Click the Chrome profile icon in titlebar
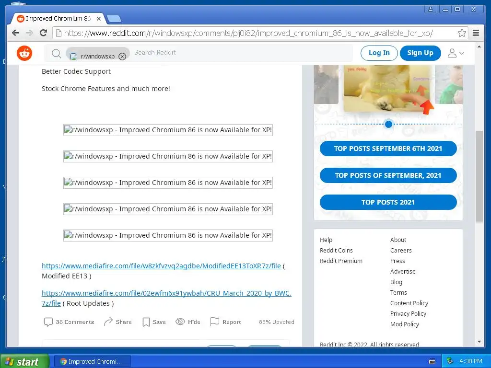 (431, 9)
